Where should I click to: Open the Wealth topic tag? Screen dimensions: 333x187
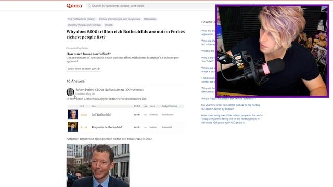point(109,25)
